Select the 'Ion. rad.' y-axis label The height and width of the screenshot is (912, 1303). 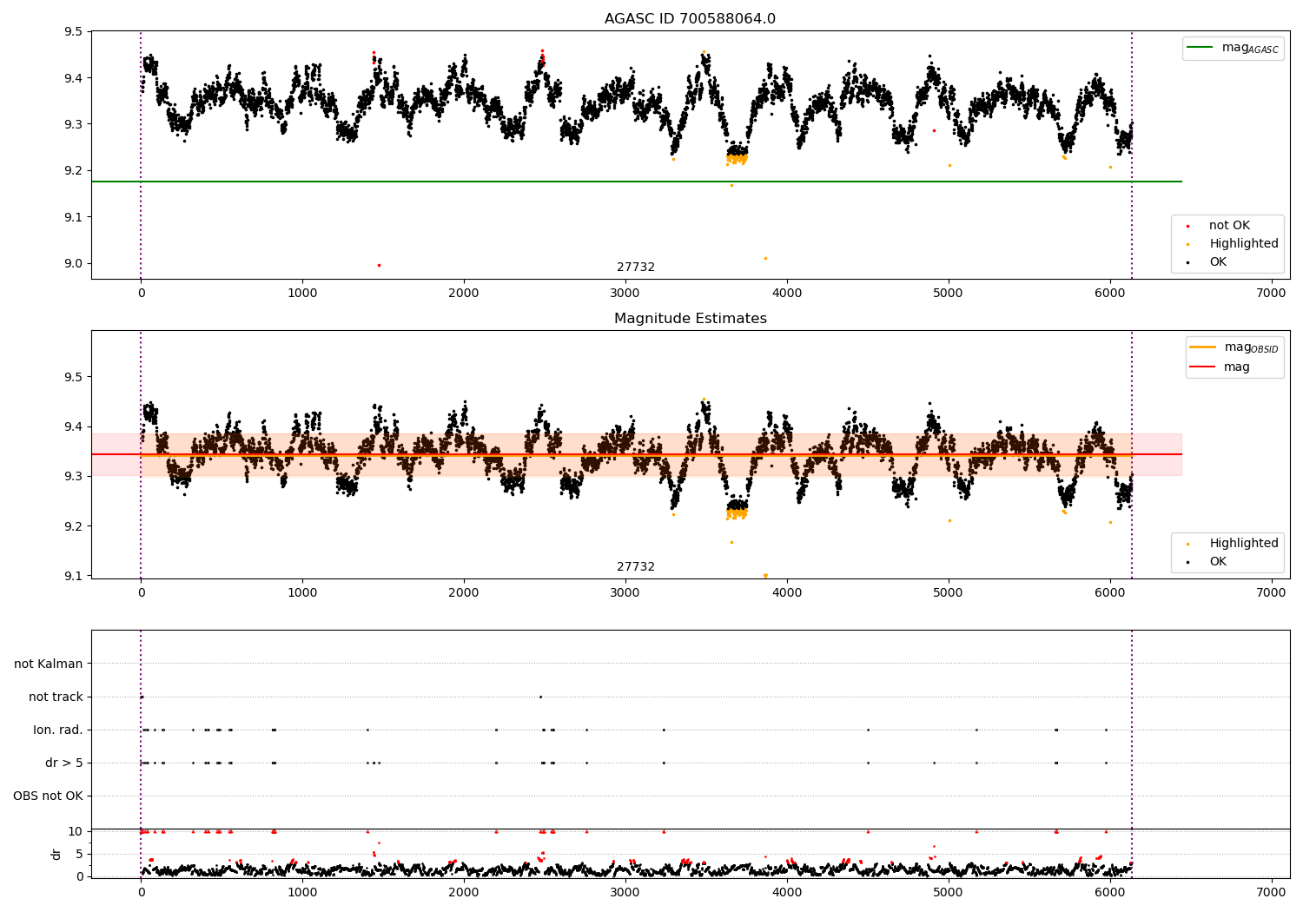(x=58, y=730)
